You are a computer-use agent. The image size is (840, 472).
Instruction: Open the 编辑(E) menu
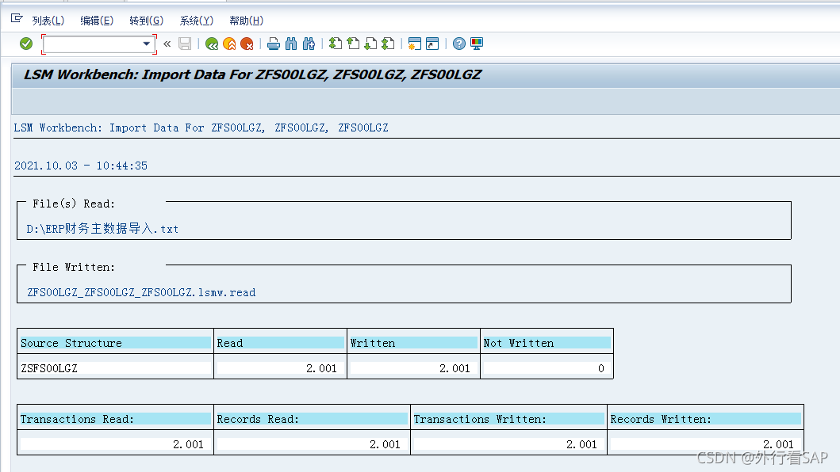point(97,21)
